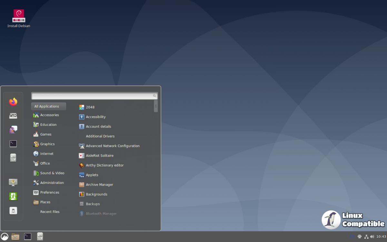Open Terminal from the menu favorites column
This screenshot has height=242, width=387.
coord(13,144)
